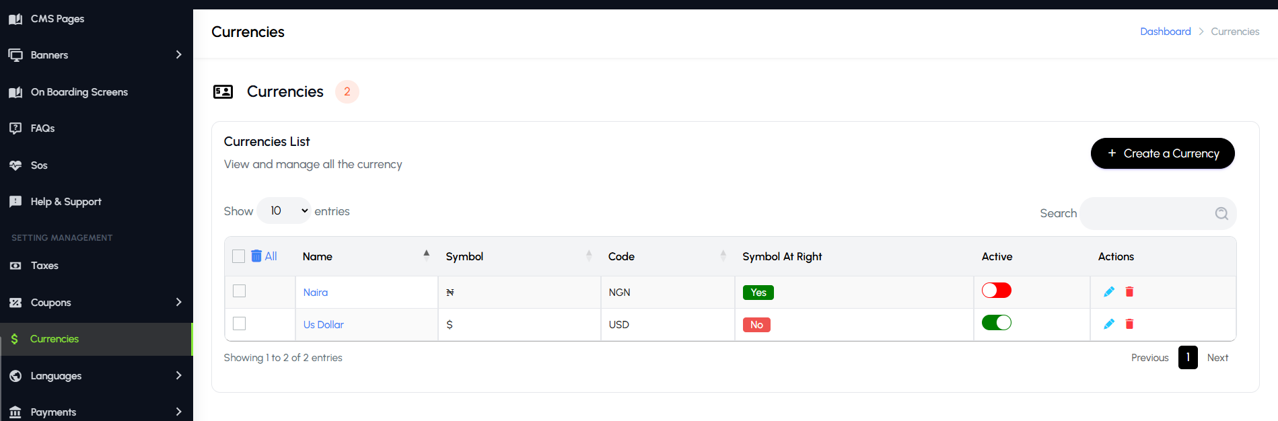The width and height of the screenshot is (1278, 421).
Task: Click the search magnifier icon
Action: point(1221,213)
